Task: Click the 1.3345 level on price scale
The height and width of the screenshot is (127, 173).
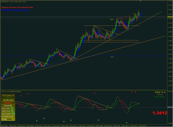Action: click(170, 76)
